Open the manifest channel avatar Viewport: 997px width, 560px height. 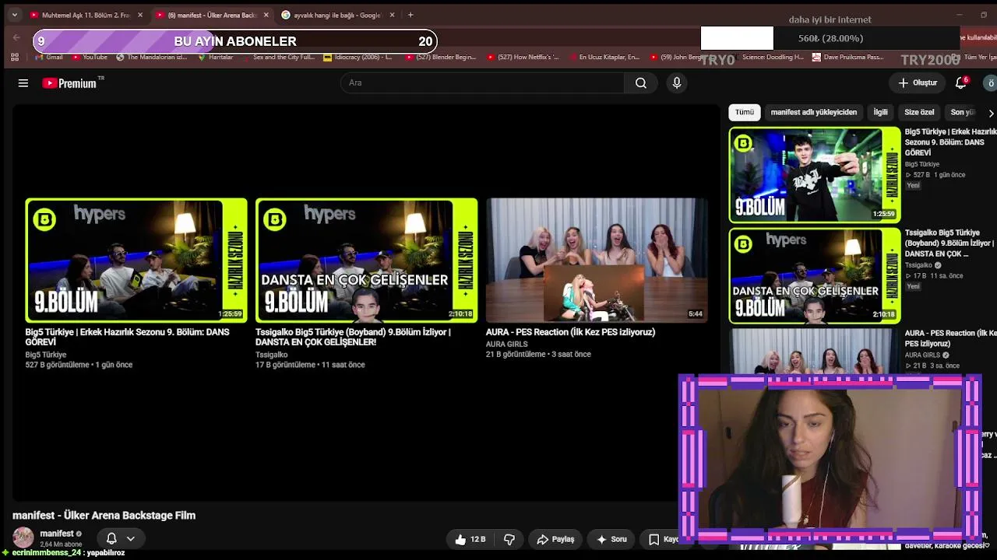[x=23, y=537]
